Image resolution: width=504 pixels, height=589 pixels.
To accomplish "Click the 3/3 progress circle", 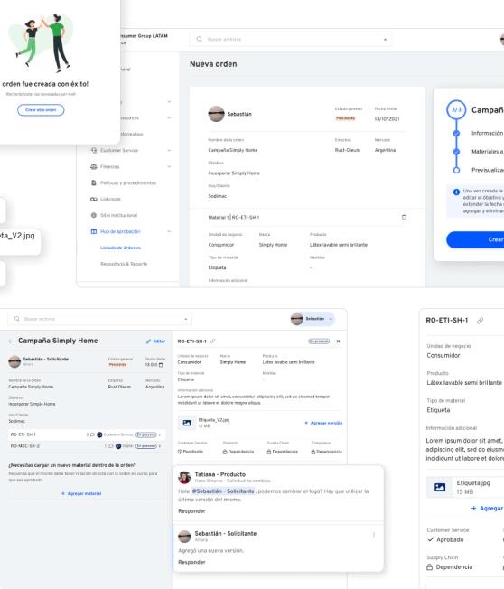I will (x=456, y=109).
